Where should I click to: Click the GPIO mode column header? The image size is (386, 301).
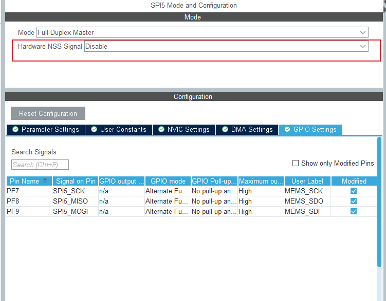168,181
